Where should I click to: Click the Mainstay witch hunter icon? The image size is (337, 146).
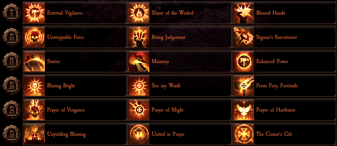point(139,61)
